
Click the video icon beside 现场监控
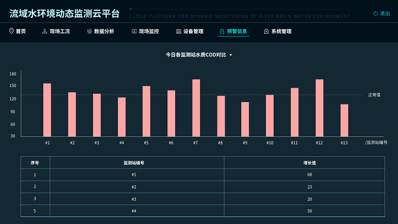click(x=134, y=31)
